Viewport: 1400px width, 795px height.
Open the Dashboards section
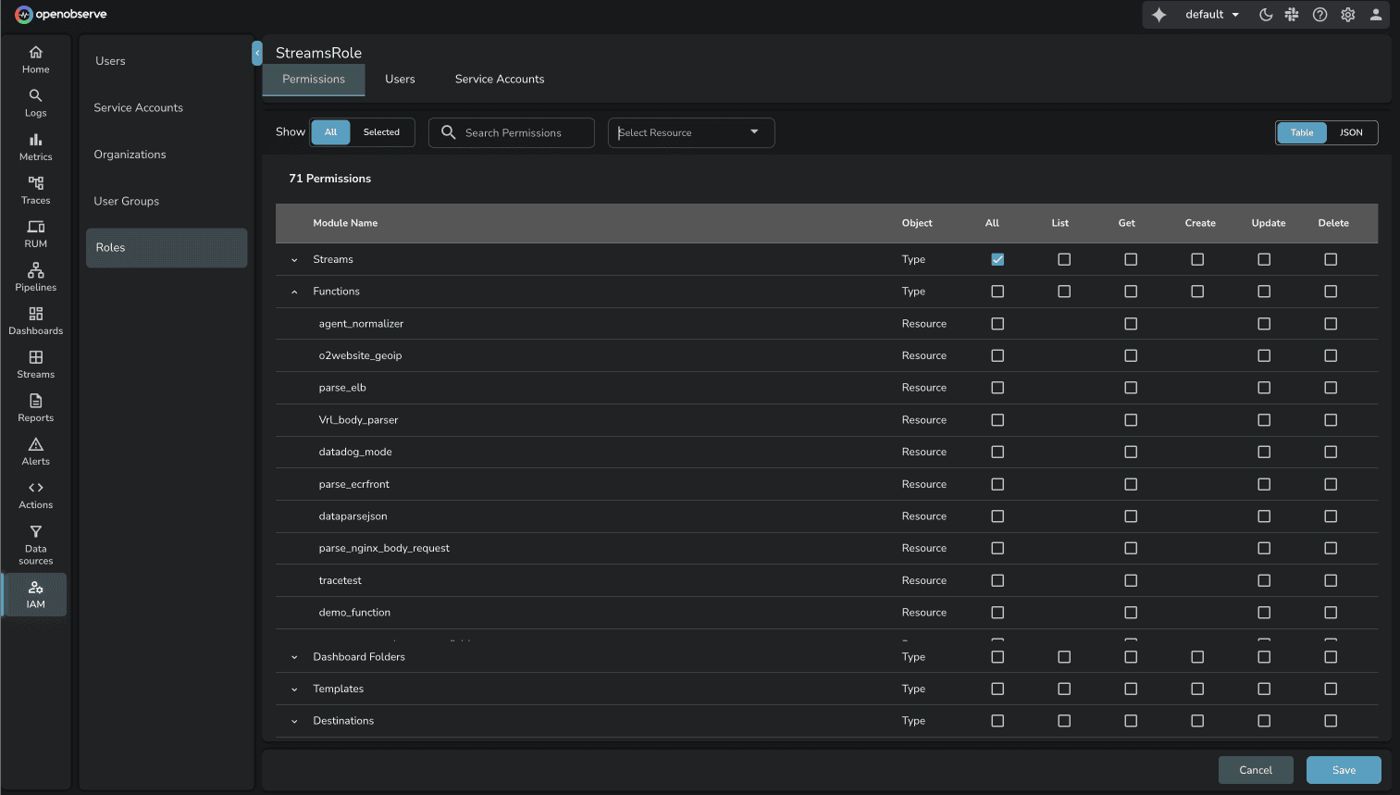pos(35,319)
